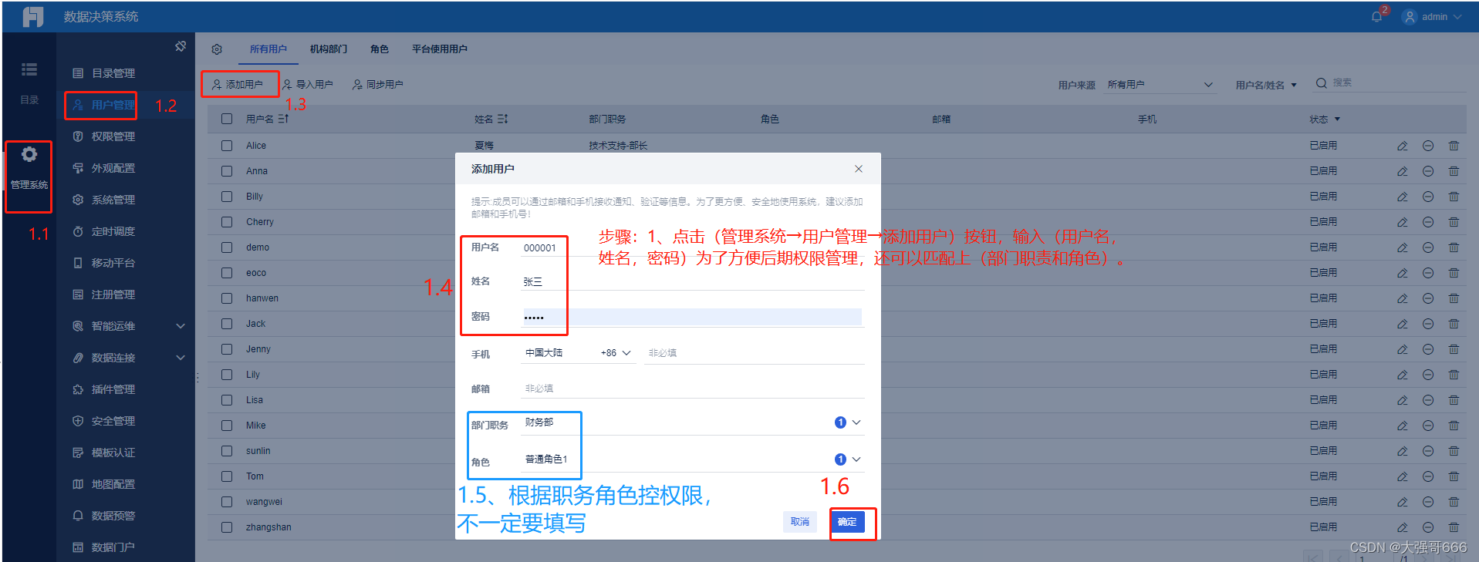
Task: Open the 目录 directory sidebar icon
Action: click(29, 69)
